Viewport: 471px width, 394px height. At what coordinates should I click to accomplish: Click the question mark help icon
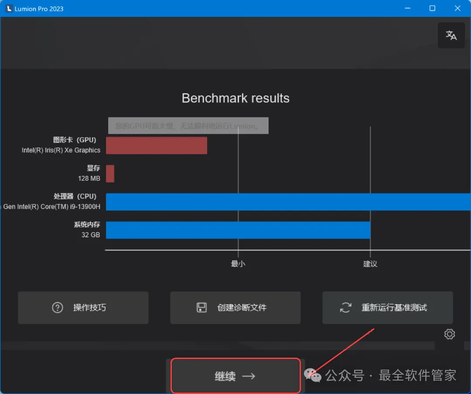58,308
